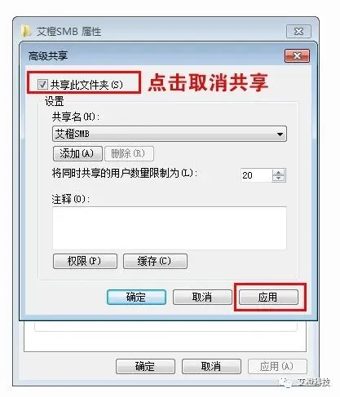Click inside the 注释 comment text box
This screenshot has width=340, height=397.
click(170, 227)
